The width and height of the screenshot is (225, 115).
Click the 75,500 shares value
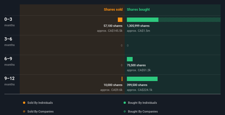[x=136, y=65]
